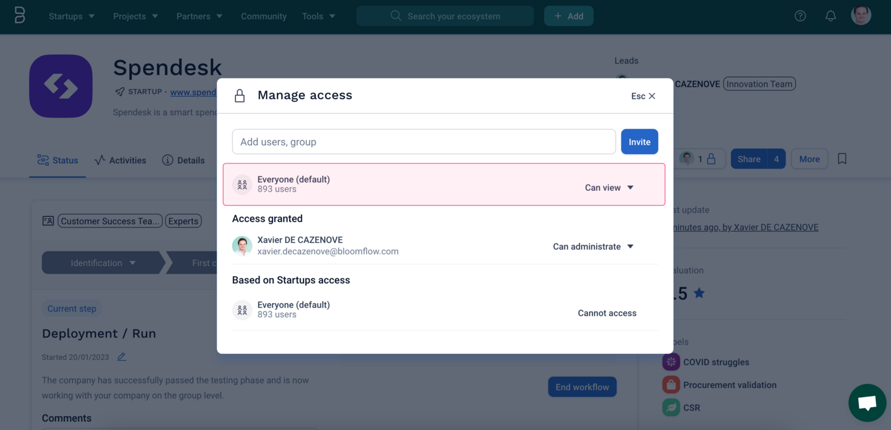This screenshot has width=891, height=430.
Task: Click the lock icon next to the leads count
Action: [x=711, y=159]
